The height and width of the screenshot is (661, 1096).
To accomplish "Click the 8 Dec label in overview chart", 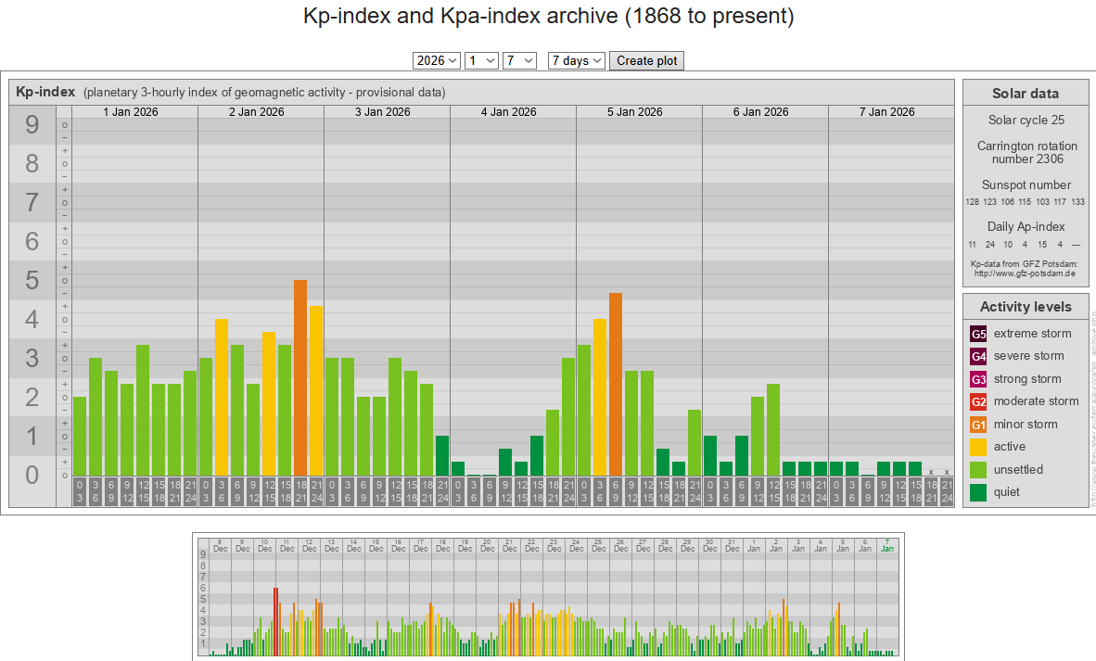I will tap(220, 546).
